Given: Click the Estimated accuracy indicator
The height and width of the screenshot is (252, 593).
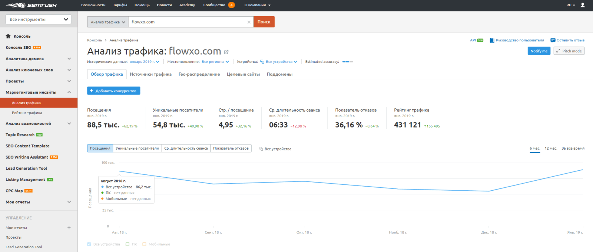Looking at the screenshot, I should coord(348,62).
